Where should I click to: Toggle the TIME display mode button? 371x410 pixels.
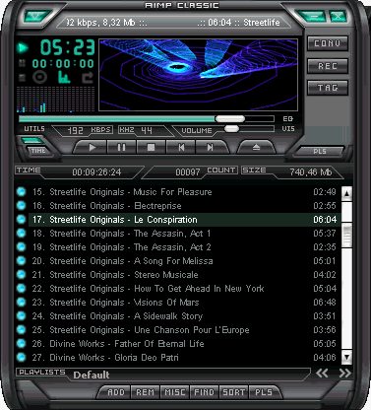(x=38, y=151)
